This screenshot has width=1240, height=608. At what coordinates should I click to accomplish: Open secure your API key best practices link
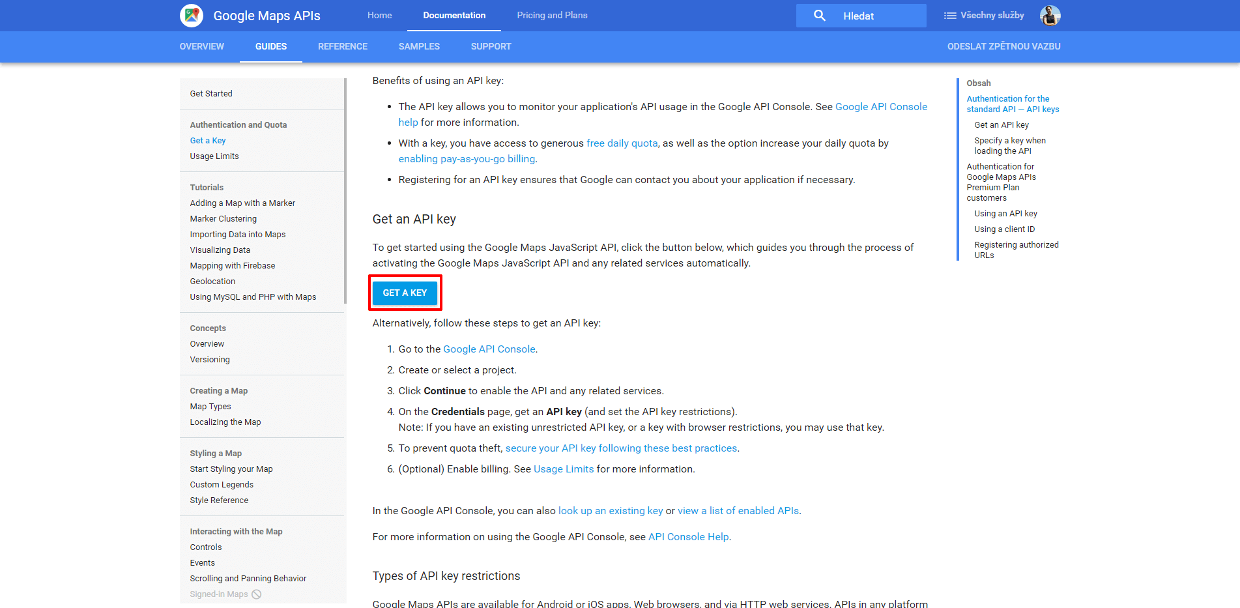click(x=621, y=448)
